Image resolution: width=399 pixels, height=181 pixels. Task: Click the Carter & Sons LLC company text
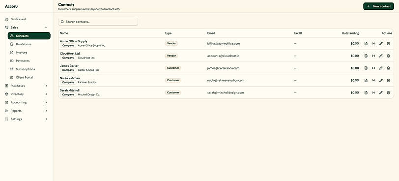point(88,70)
